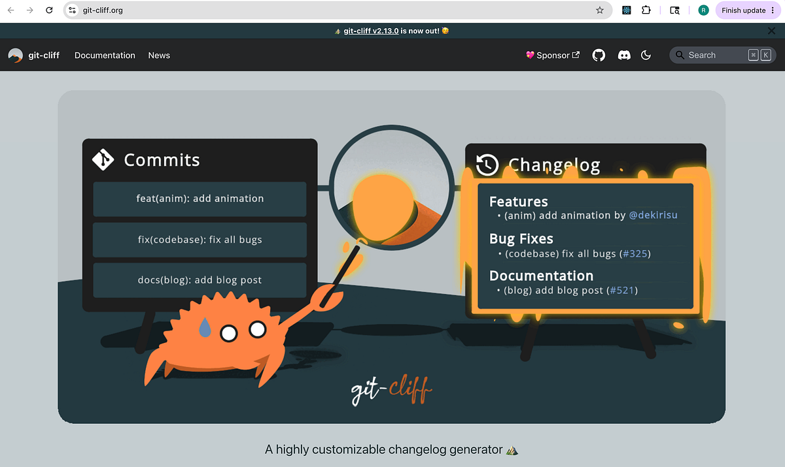The image size is (785, 467).
Task: Click the #325 issue reference
Action: (x=635, y=253)
